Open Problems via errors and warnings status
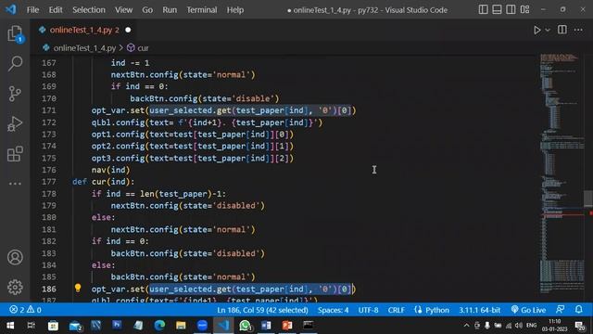 click(x=25, y=310)
